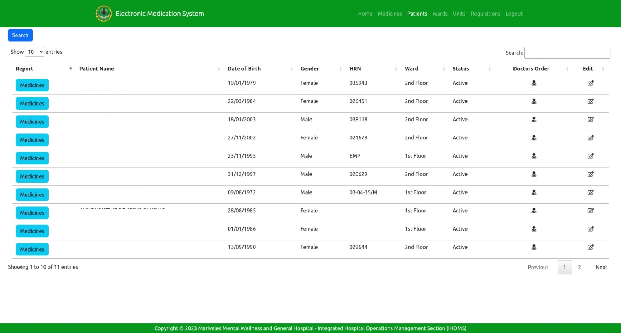
Task: Edit the patient born 22/03/1984
Action: (590, 101)
